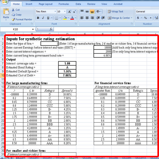159x159 pixels.
Task: Open the fill color dropdown arrow
Action: click(x=68, y=18)
